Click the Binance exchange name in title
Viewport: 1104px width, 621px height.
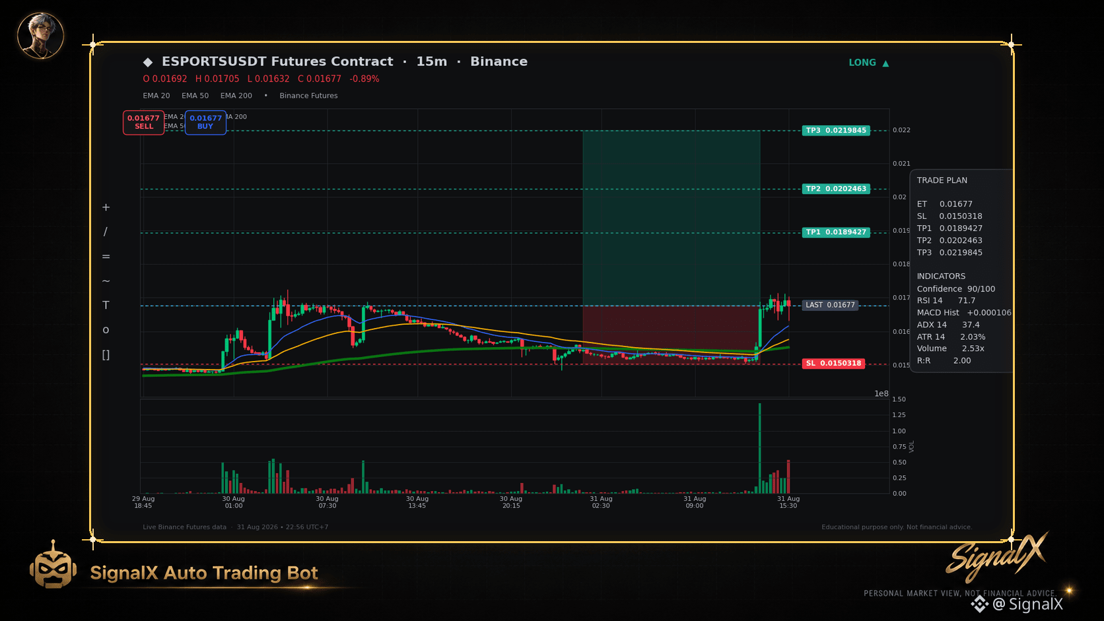pyautogui.click(x=499, y=61)
